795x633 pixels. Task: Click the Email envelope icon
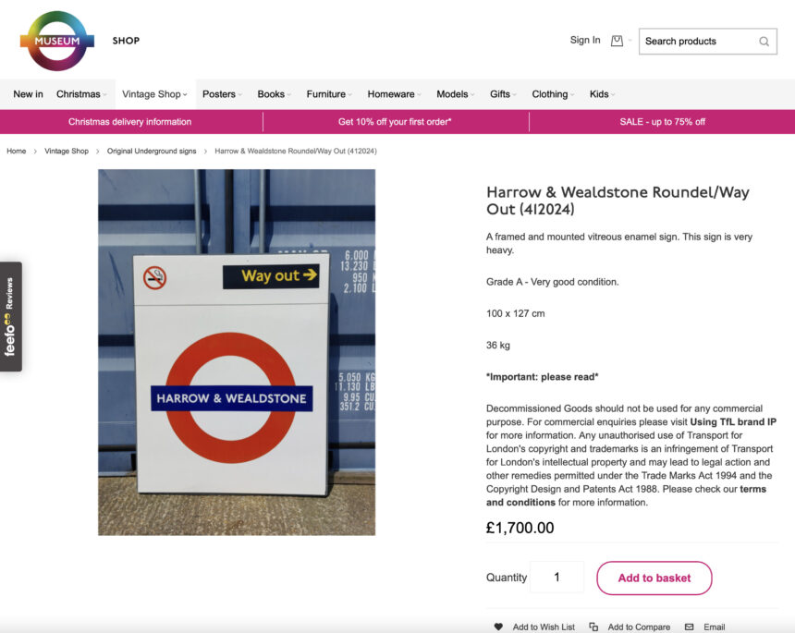pos(690,627)
